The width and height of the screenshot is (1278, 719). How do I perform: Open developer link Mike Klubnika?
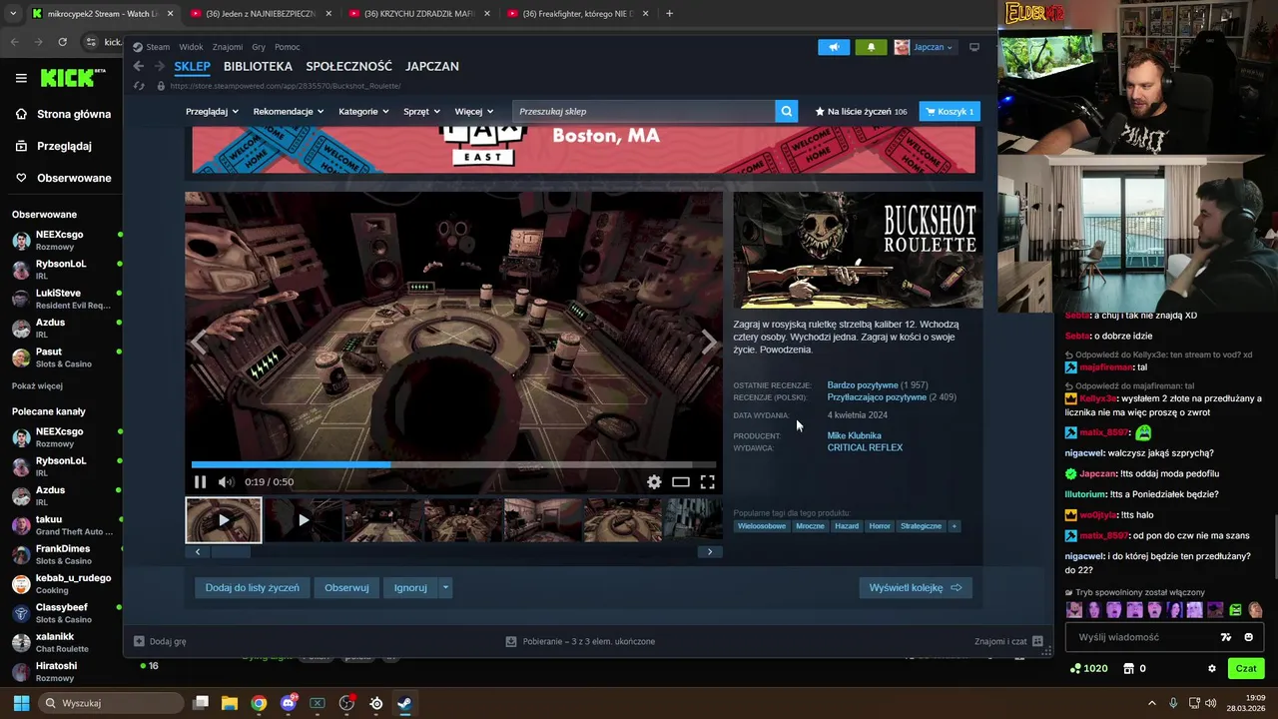click(854, 435)
